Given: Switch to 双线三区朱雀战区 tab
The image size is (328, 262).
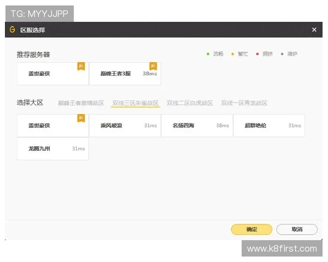Looking at the screenshot, I should click(x=136, y=103).
